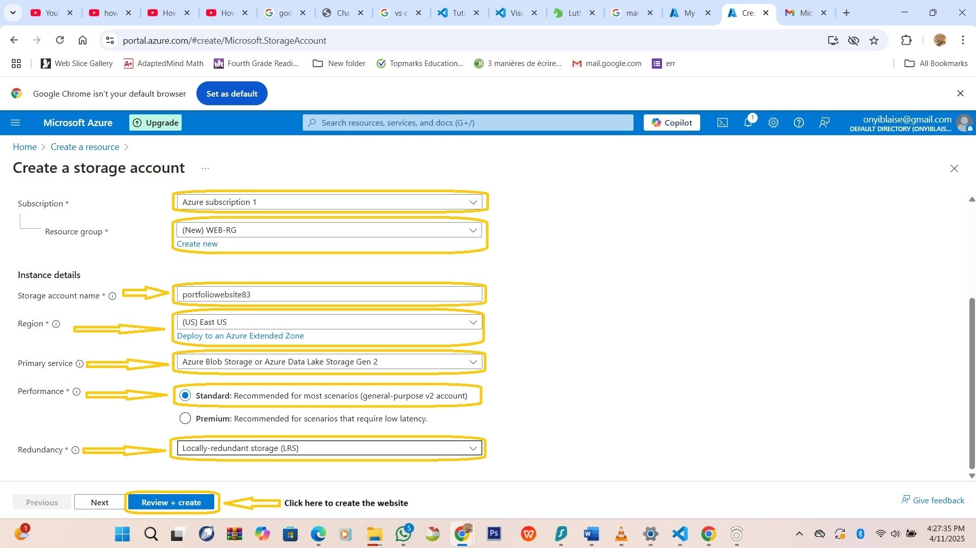Click page vertical scrollbar thumb
The image size is (976, 548).
pos(972,383)
